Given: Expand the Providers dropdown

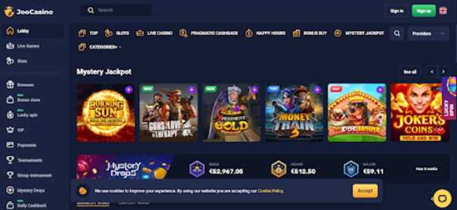Looking at the screenshot, I should [428, 33].
